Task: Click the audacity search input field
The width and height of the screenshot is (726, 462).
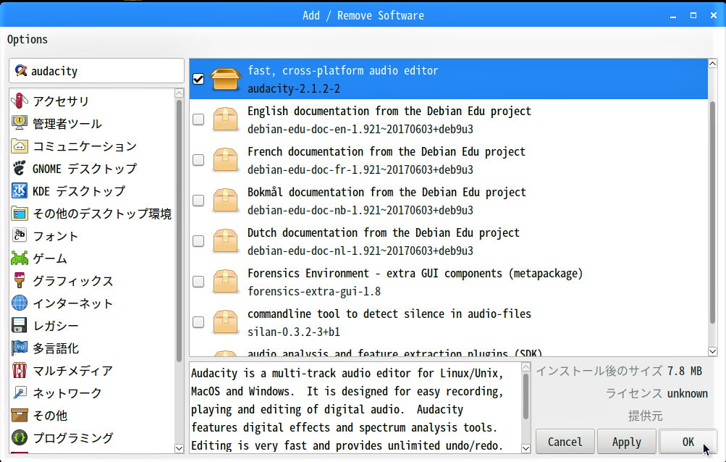Action: tap(96, 70)
